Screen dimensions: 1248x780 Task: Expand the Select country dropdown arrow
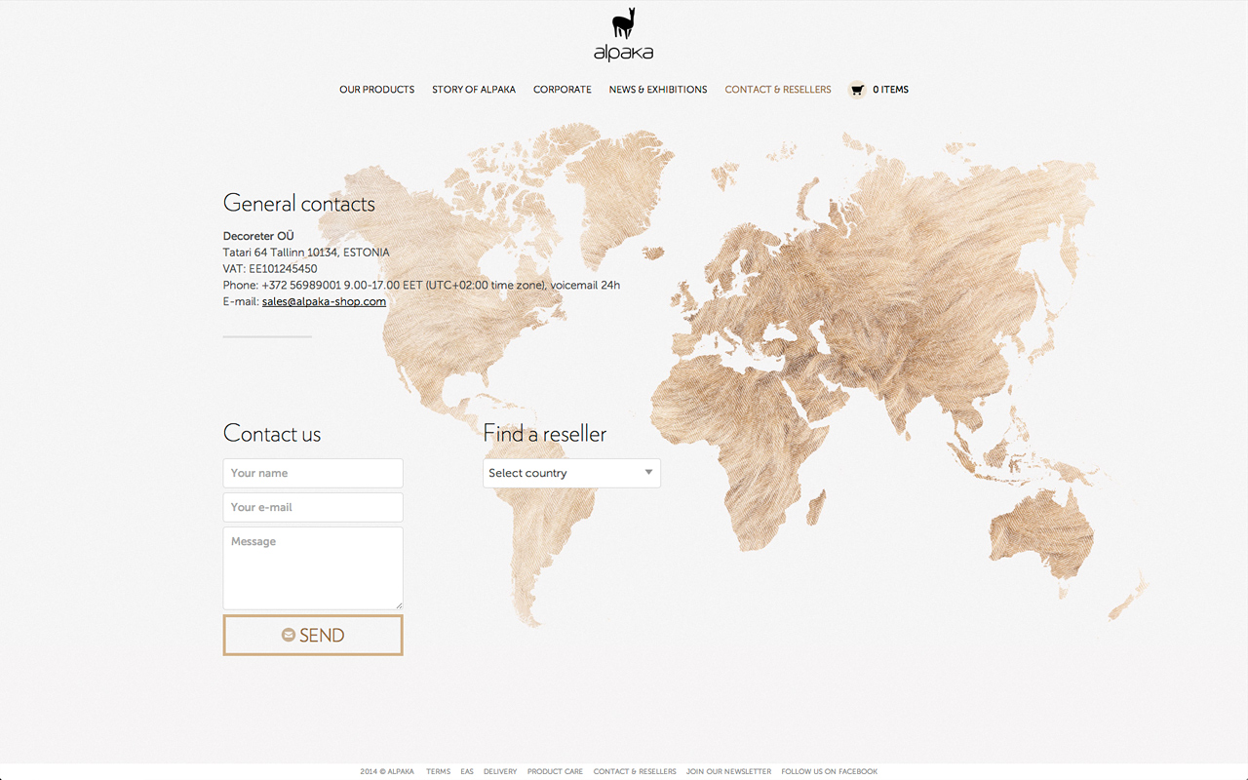click(x=648, y=473)
